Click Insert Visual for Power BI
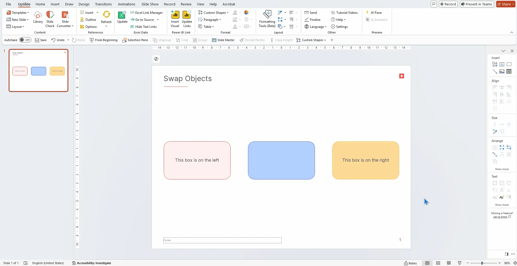The image size is (517, 266). pyautogui.click(x=175, y=19)
